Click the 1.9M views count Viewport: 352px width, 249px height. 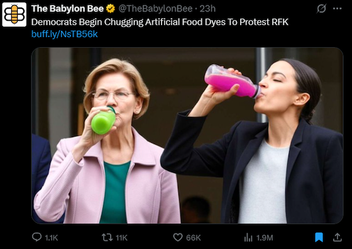(265, 238)
